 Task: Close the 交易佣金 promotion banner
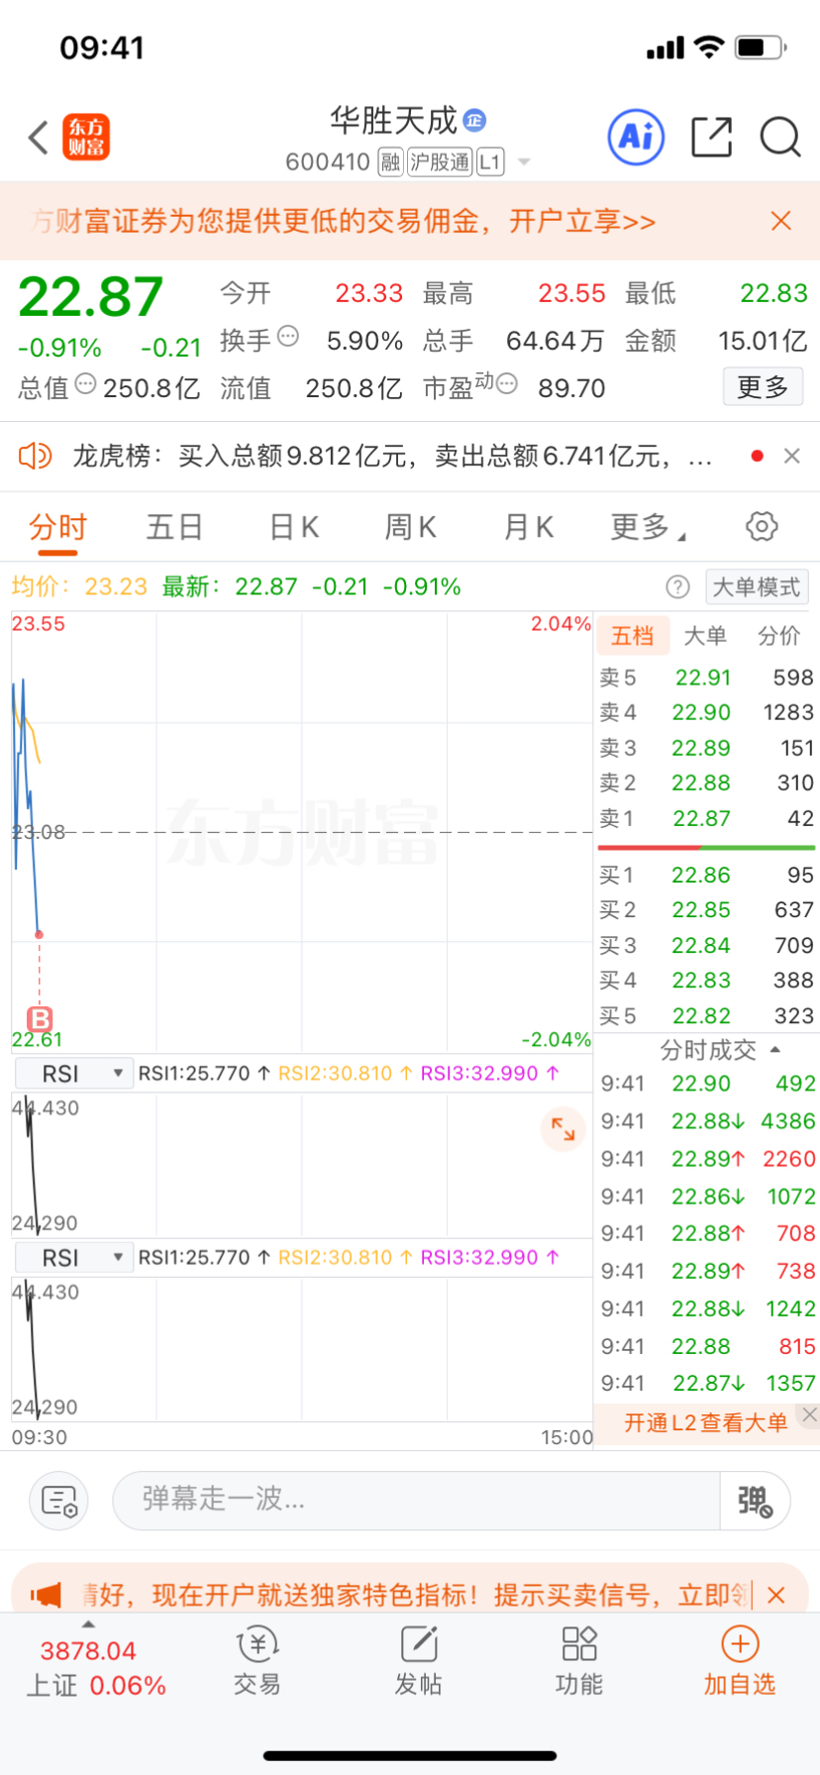pos(781,221)
